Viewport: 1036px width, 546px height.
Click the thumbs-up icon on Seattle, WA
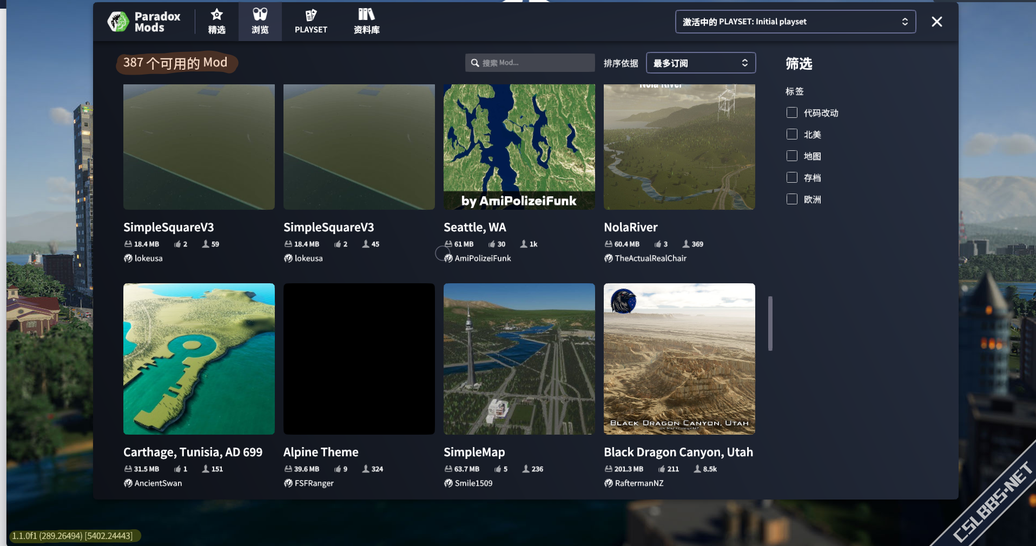[492, 244]
